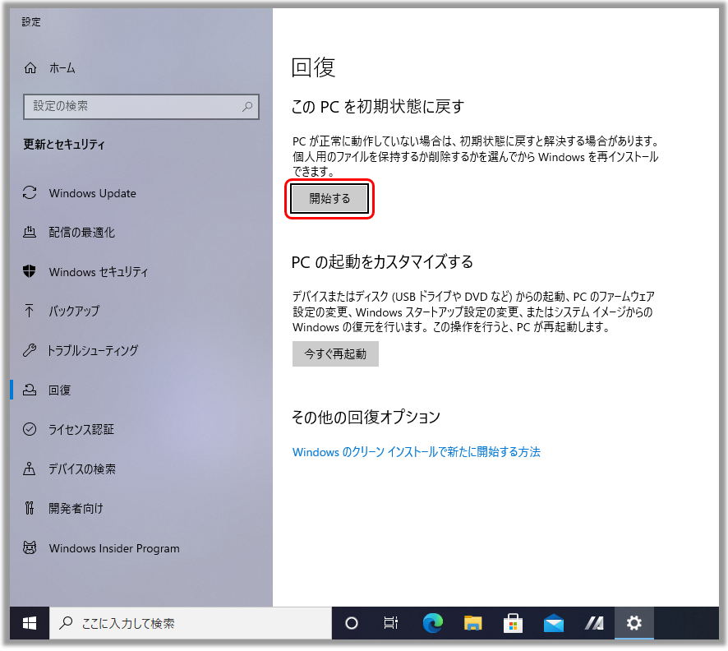Launch Microsoft Edge from the taskbar
Viewport: 728px width, 651px height.
(433, 623)
